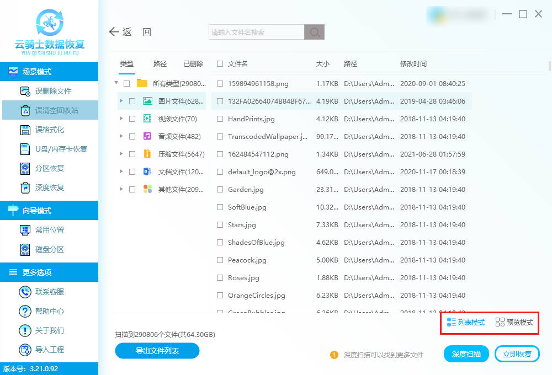Select the checkbox for HandPrints.jpg
The width and height of the screenshot is (552, 375).
tap(219, 119)
